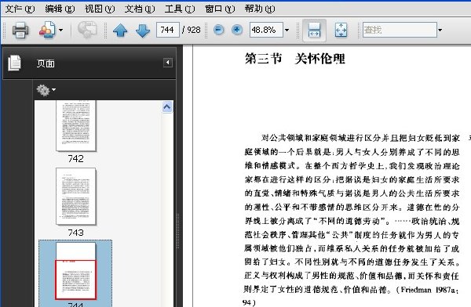Click the Print icon in toolbar

[20, 30]
